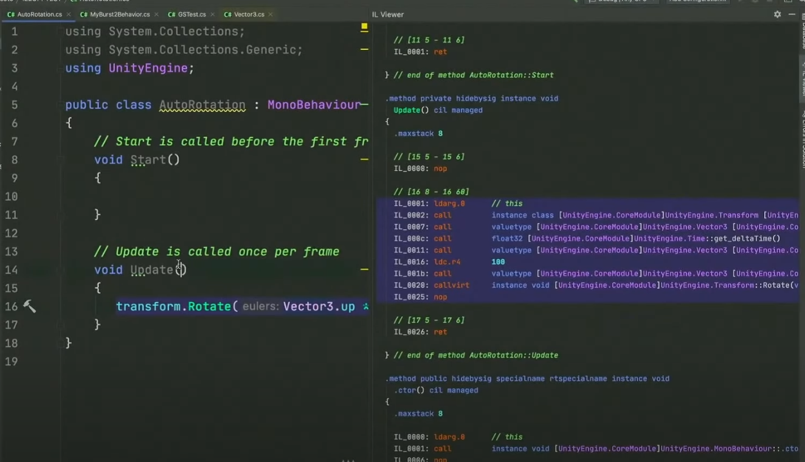Click IL_0020 callvirt Transform::Rotate line
Screen dimensions: 805x462
[596, 285]
